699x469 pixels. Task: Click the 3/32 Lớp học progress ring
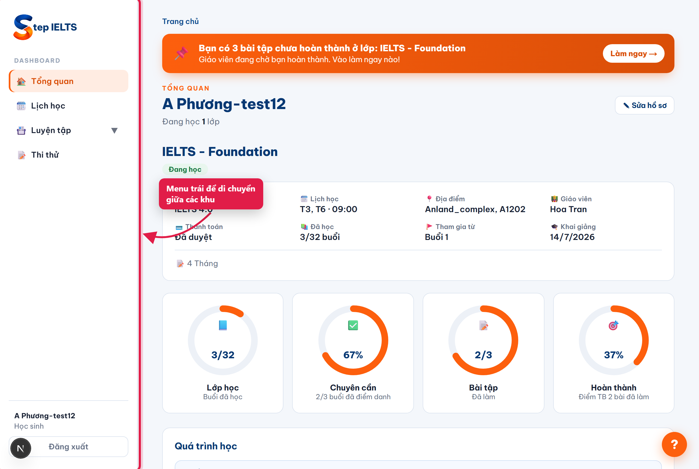223,340
